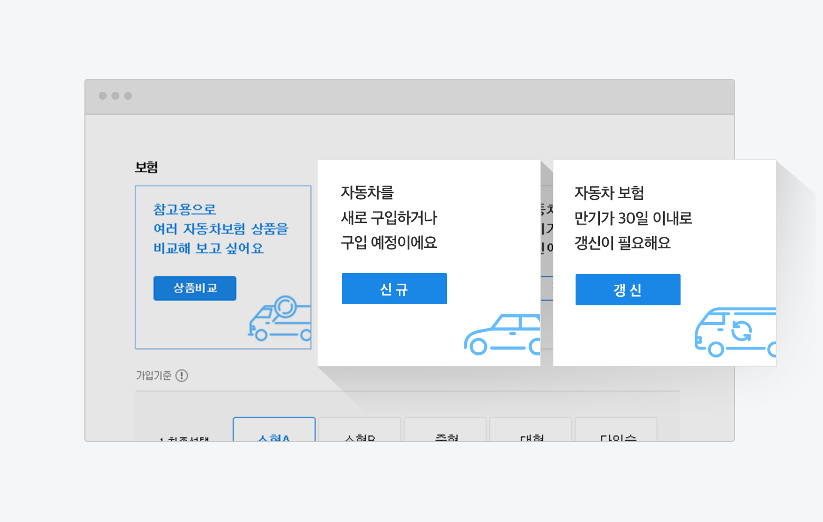
Task: Select the highlighted first car-size tab
Action: coord(274,429)
